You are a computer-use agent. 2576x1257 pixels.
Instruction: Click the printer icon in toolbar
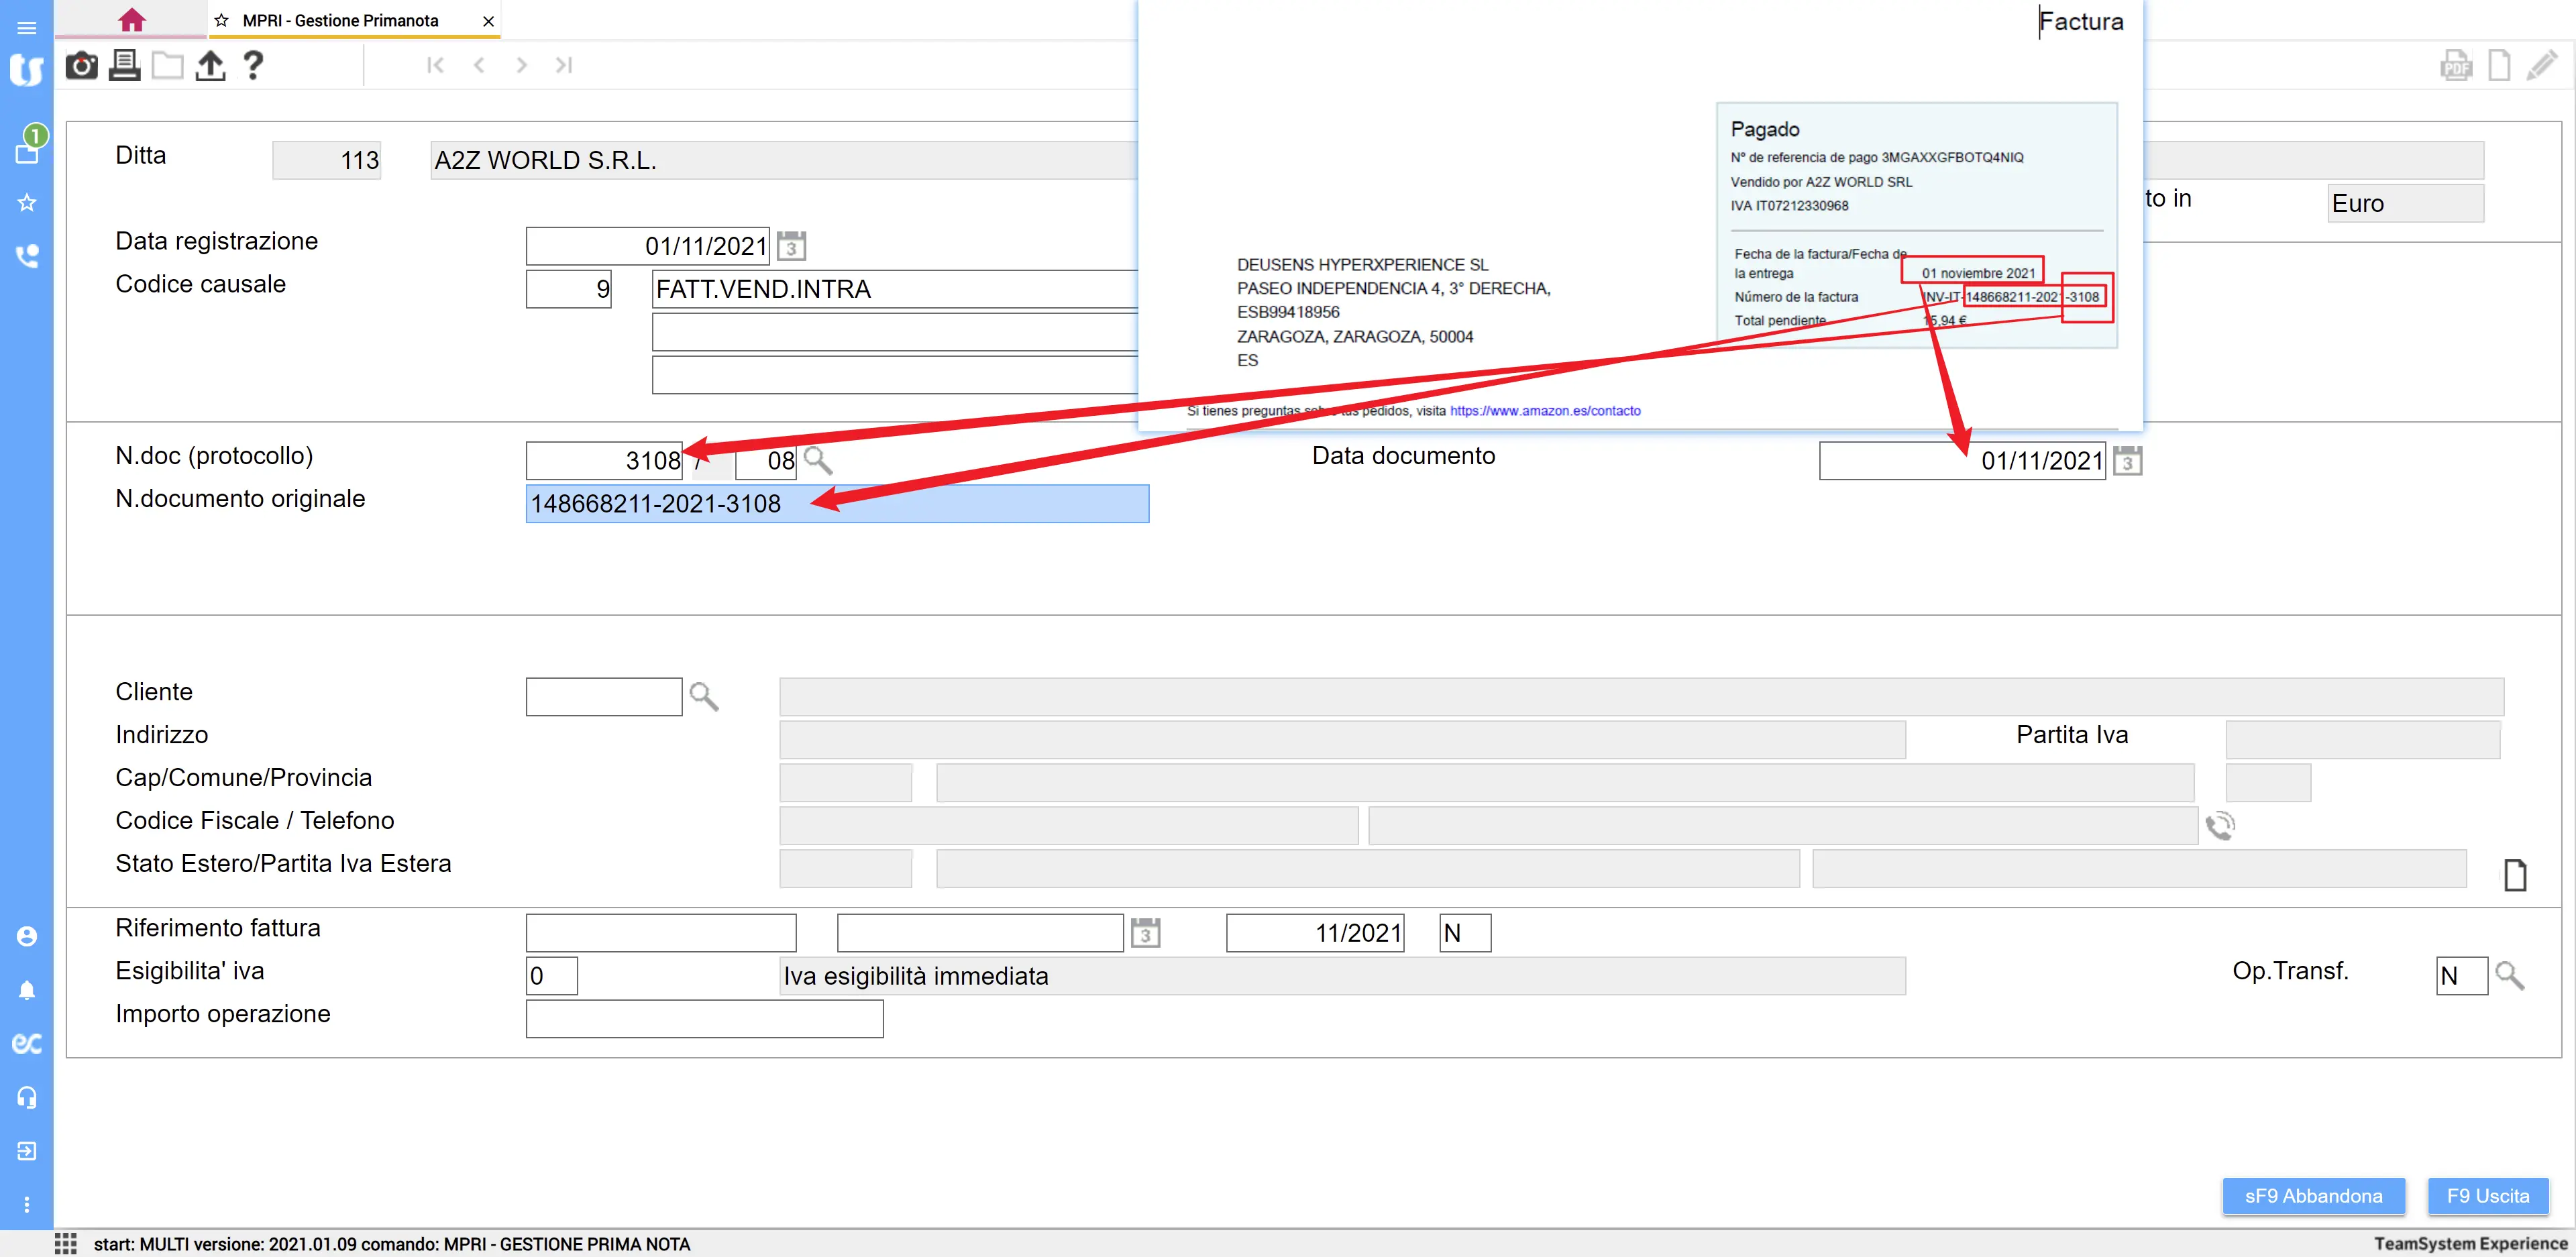click(124, 66)
